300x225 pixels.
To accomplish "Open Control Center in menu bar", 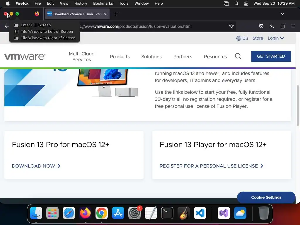I will [246, 4].
